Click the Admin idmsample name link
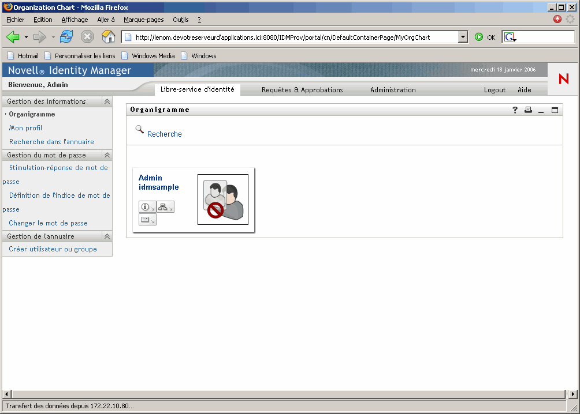Screen dimensions: 580x414 [159, 182]
